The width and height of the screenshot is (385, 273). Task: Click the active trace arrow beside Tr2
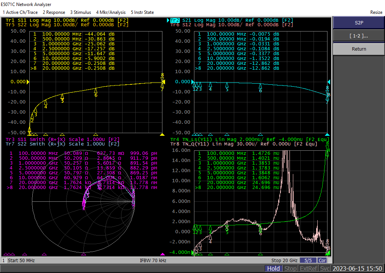pos(168,20)
